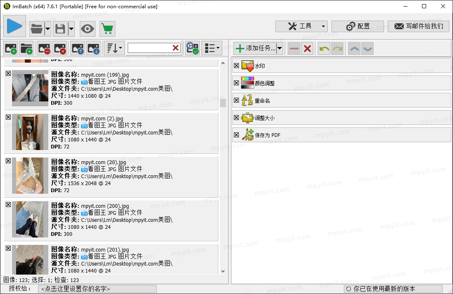
Task: Open the green shopping cart icon
Action: point(107,29)
